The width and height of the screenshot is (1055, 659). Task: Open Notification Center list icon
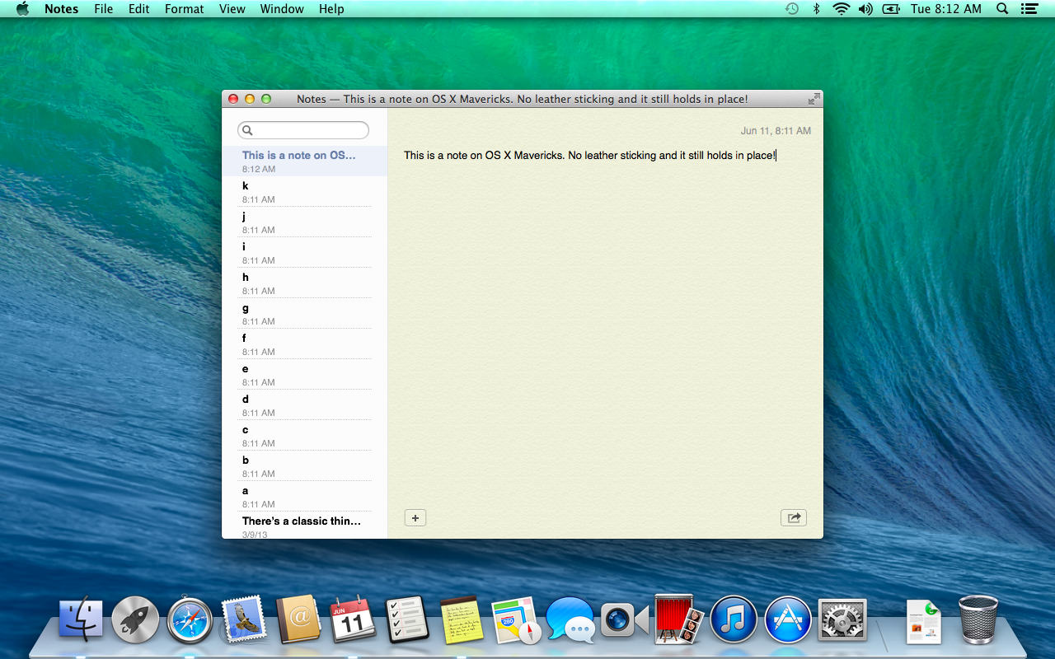[1029, 9]
